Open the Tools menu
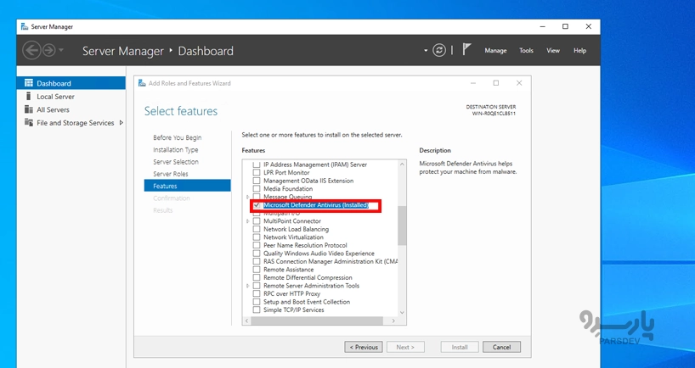 pyautogui.click(x=526, y=50)
